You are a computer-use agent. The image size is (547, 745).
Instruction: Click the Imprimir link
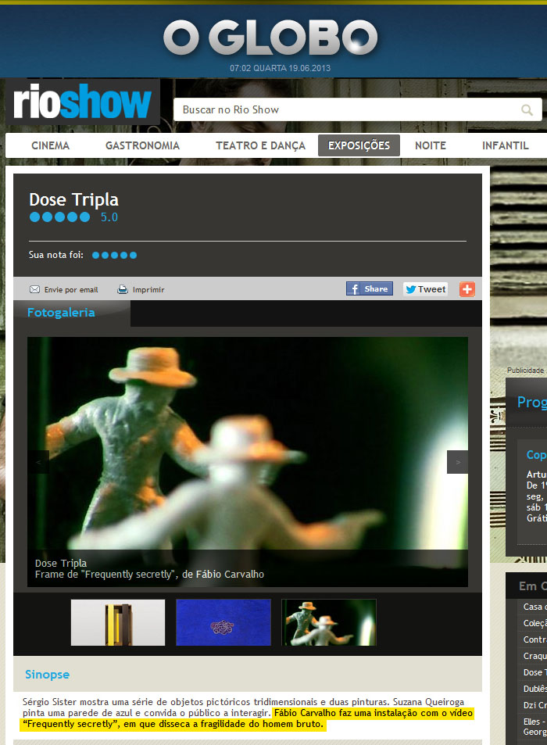[148, 290]
